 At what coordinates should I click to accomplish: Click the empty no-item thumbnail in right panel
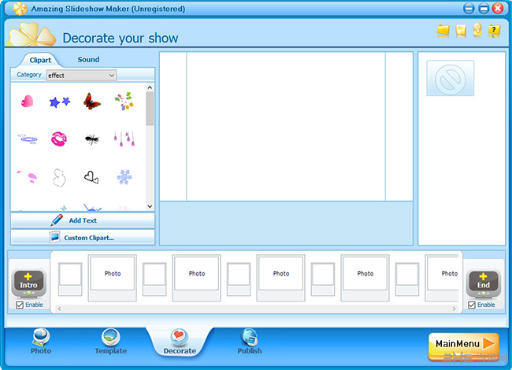click(451, 78)
